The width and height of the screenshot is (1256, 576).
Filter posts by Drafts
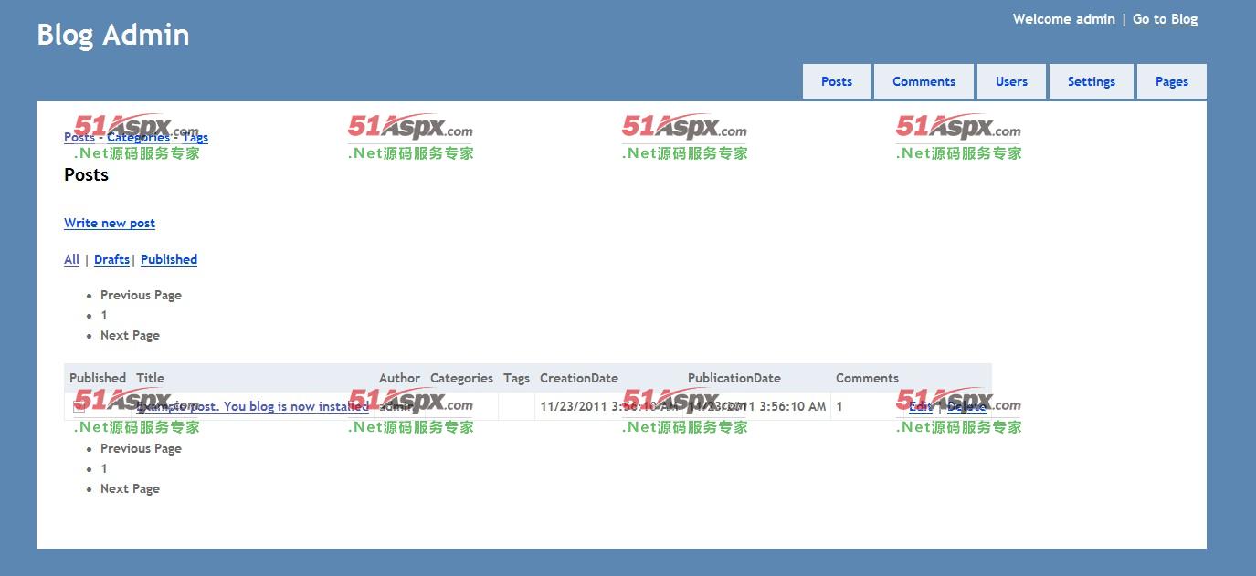[111, 259]
